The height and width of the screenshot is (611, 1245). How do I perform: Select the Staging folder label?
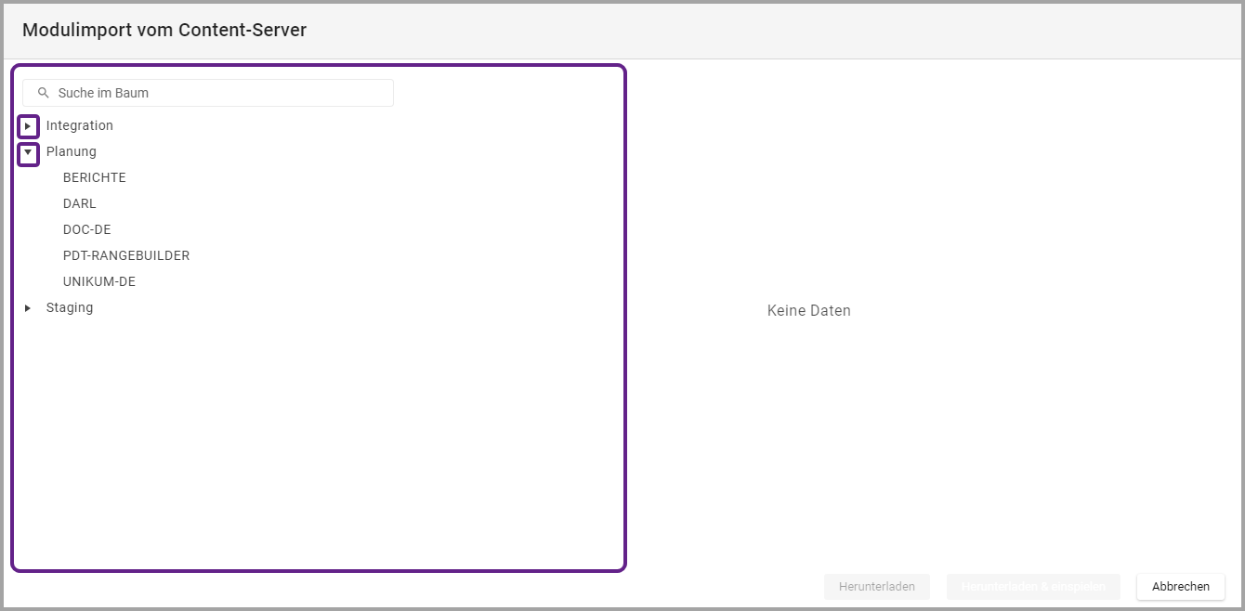click(70, 307)
